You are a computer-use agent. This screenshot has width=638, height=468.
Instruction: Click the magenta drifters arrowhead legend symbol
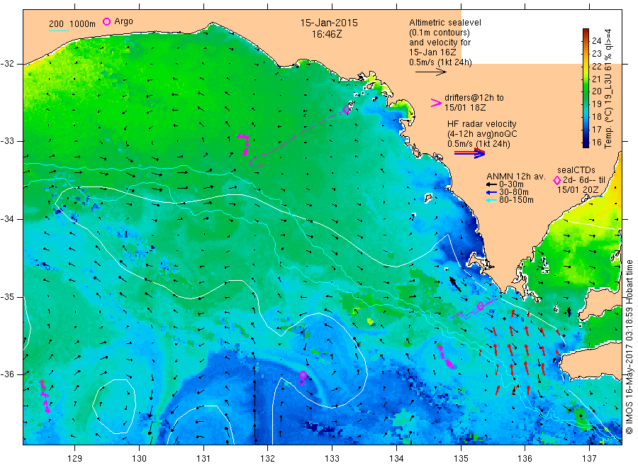(x=436, y=103)
